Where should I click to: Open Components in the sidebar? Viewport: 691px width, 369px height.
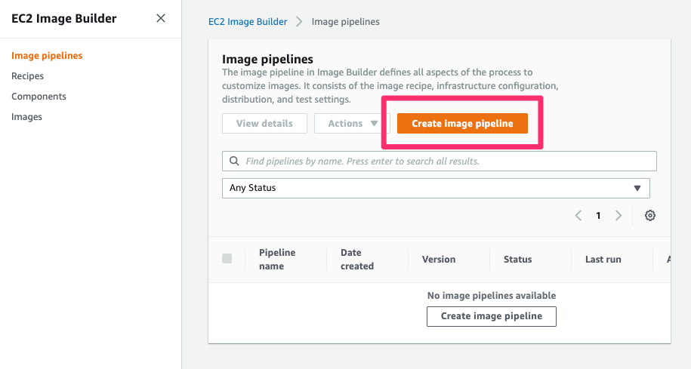point(39,96)
